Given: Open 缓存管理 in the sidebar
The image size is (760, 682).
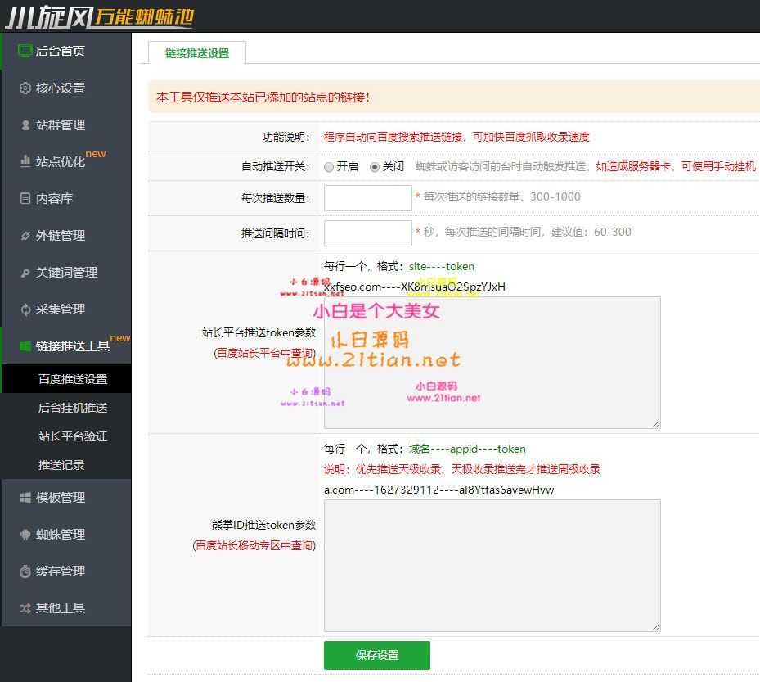Looking at the screenshot, I should (x=66, y=571).
